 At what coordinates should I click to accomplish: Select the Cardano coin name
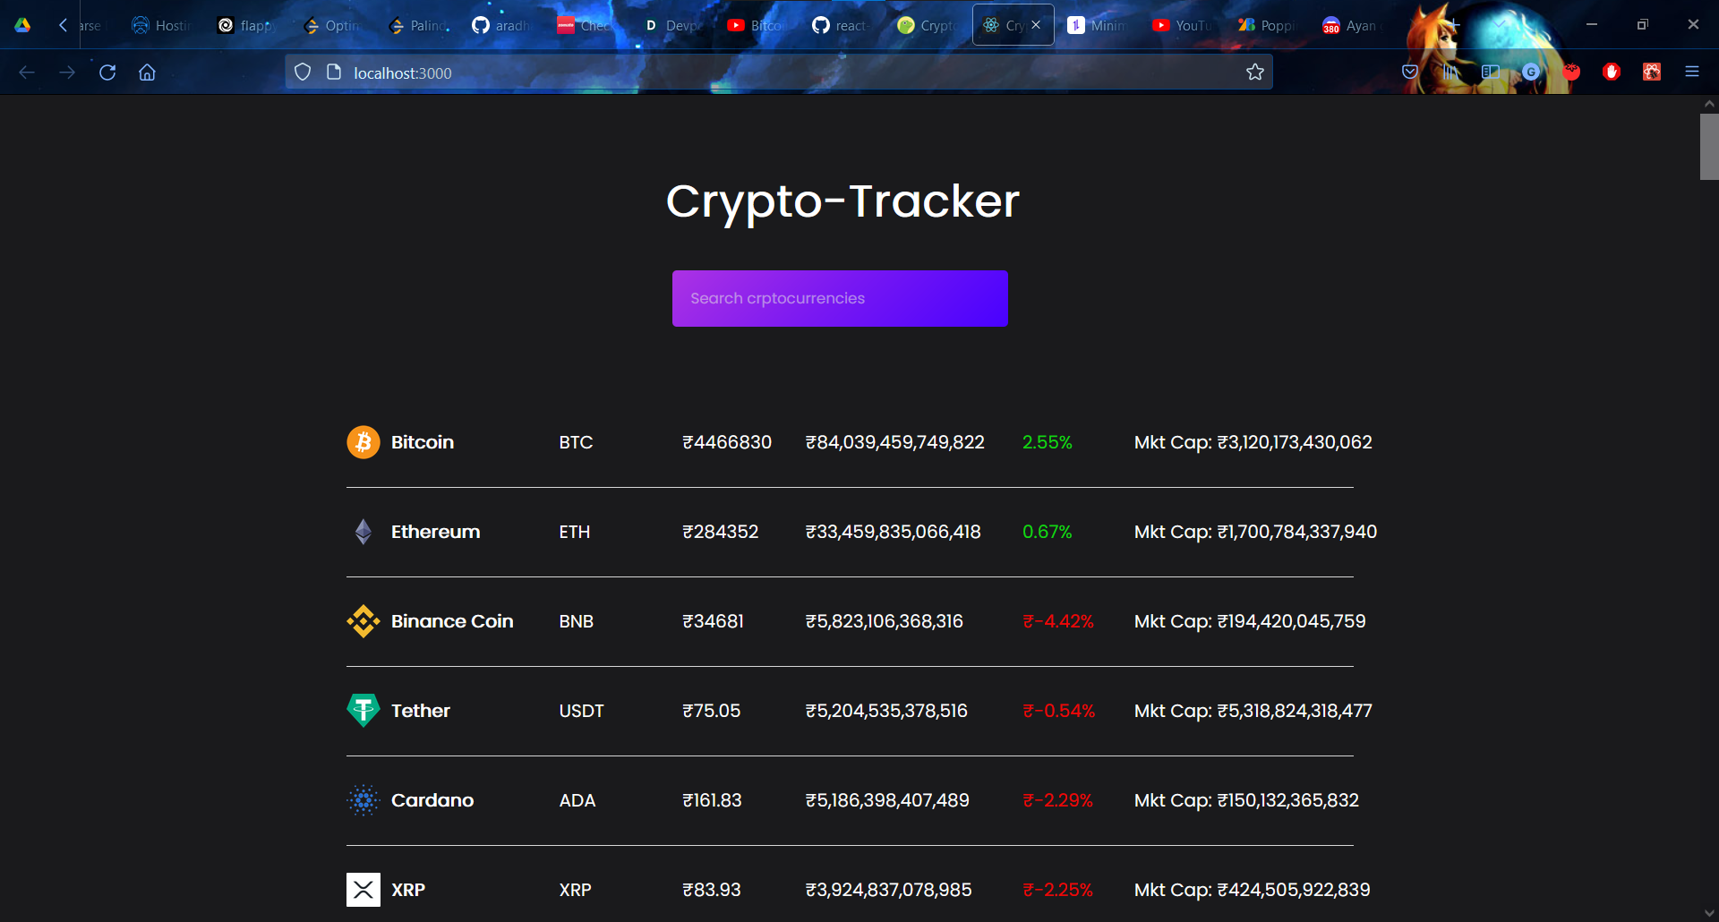pos(432,800)
